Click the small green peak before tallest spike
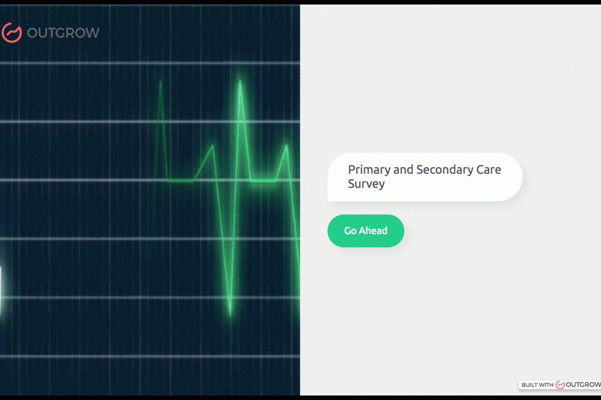The width and height of the screenshot is (601, 400). (x=213, y=146)
